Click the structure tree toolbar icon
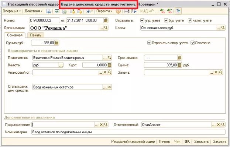Image resolution: width=230 pixels, height=147 pixels. (x=178, y=11)
